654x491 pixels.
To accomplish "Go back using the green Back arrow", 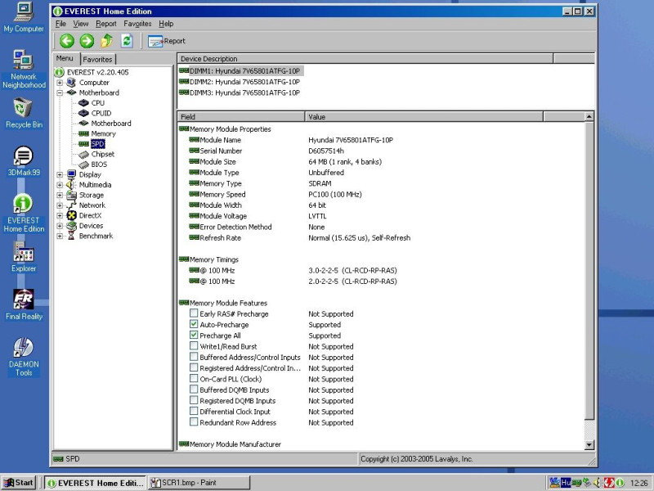I will point(67,41).
